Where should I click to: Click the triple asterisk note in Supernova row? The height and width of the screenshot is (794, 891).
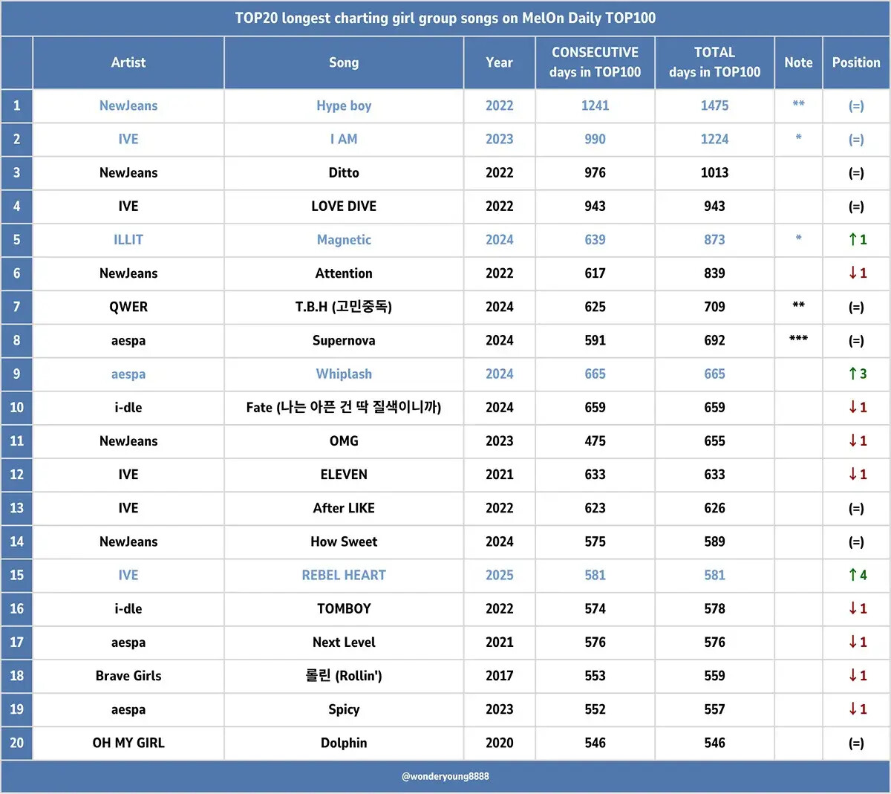point(798,338)
